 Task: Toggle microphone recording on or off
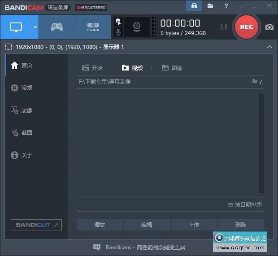coord(118,32)
